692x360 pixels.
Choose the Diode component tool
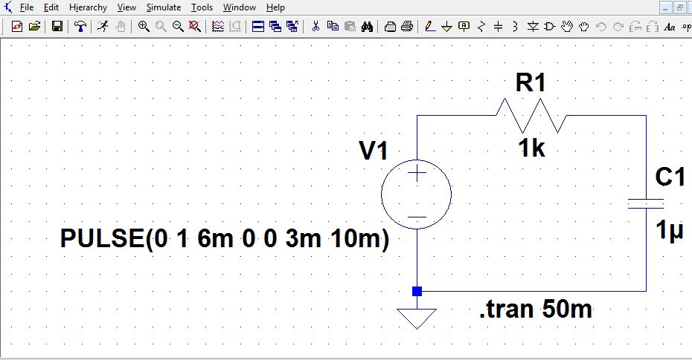pos(533,27)
